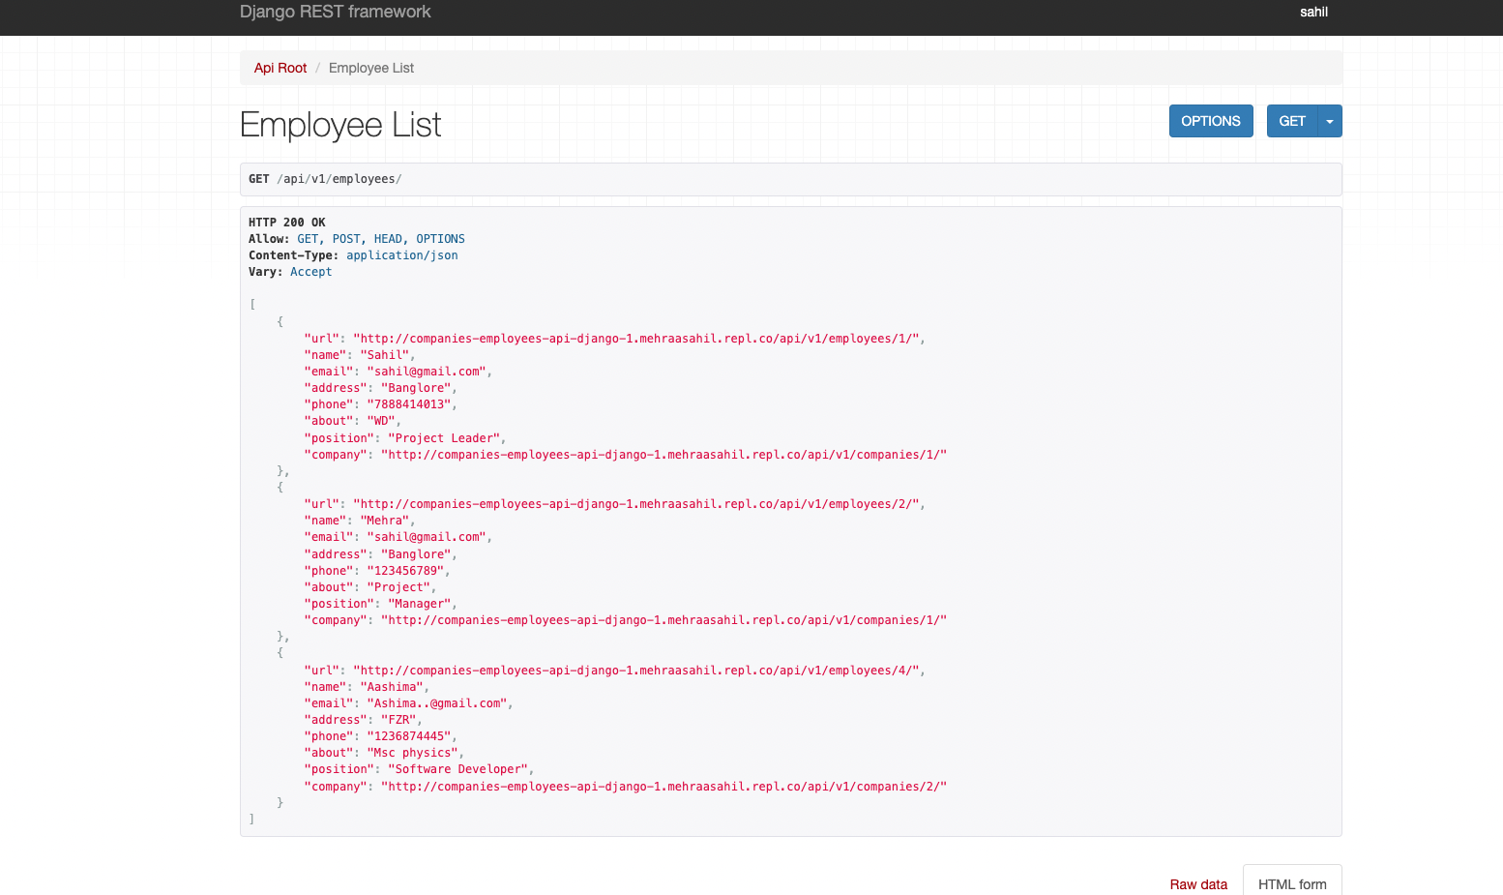1503x895 pixels.
Task: Click the HEAD hyperlink in Allow header
Action: (387, 238)
